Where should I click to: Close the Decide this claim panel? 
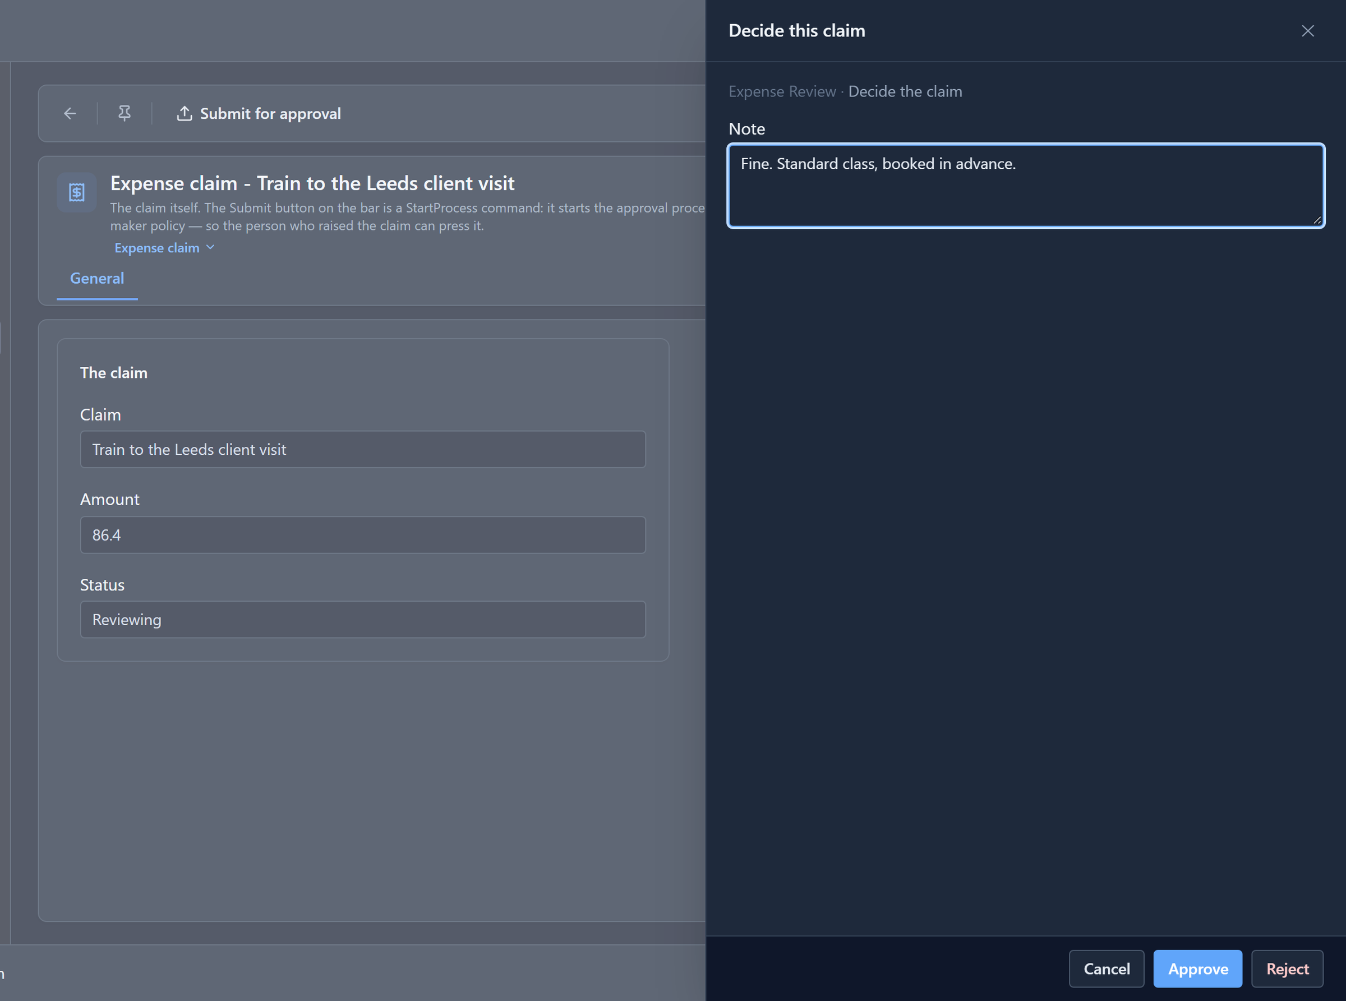1307,31
